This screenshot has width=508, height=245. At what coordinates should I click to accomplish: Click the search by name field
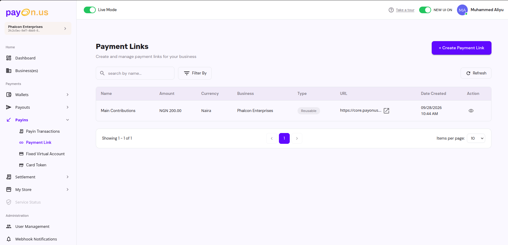(135, 73)
